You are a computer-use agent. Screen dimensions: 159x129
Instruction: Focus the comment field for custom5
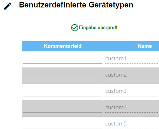63,124
